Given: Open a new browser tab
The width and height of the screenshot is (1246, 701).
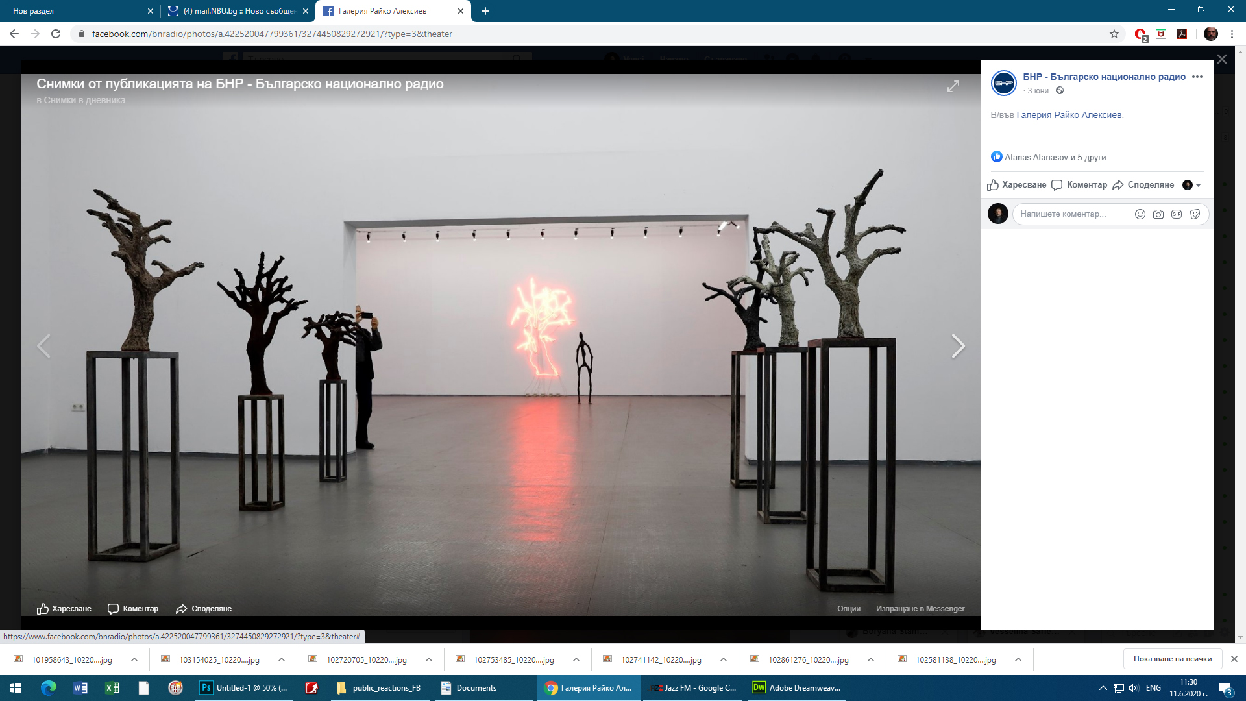Looking at the screenshot, I should 485,11.
